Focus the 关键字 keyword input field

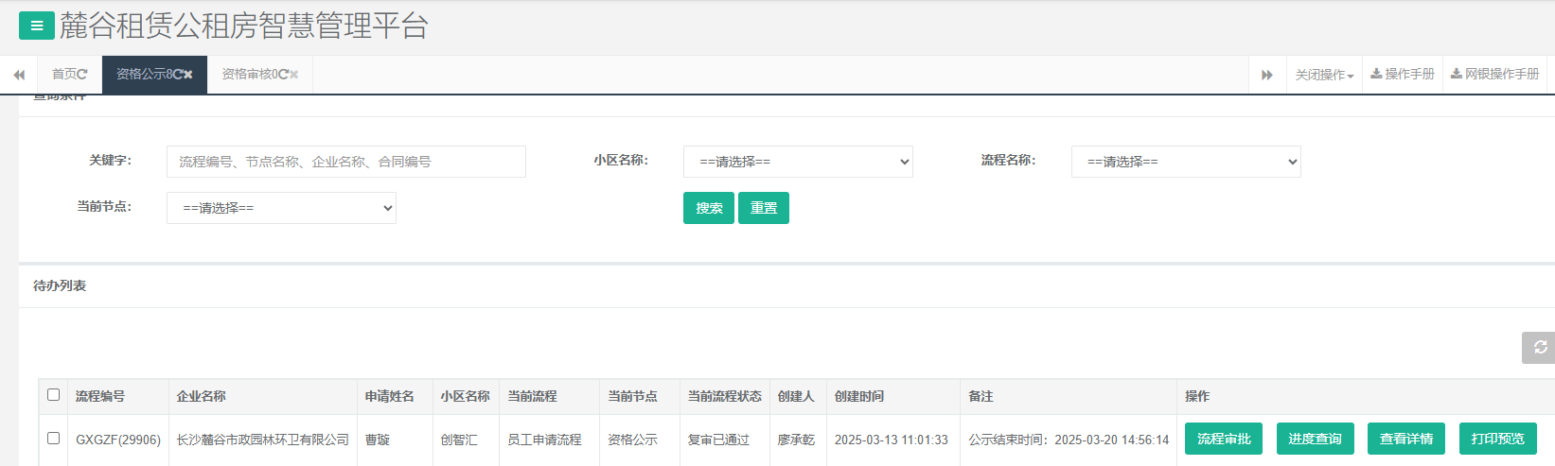[x=345, y=162]
